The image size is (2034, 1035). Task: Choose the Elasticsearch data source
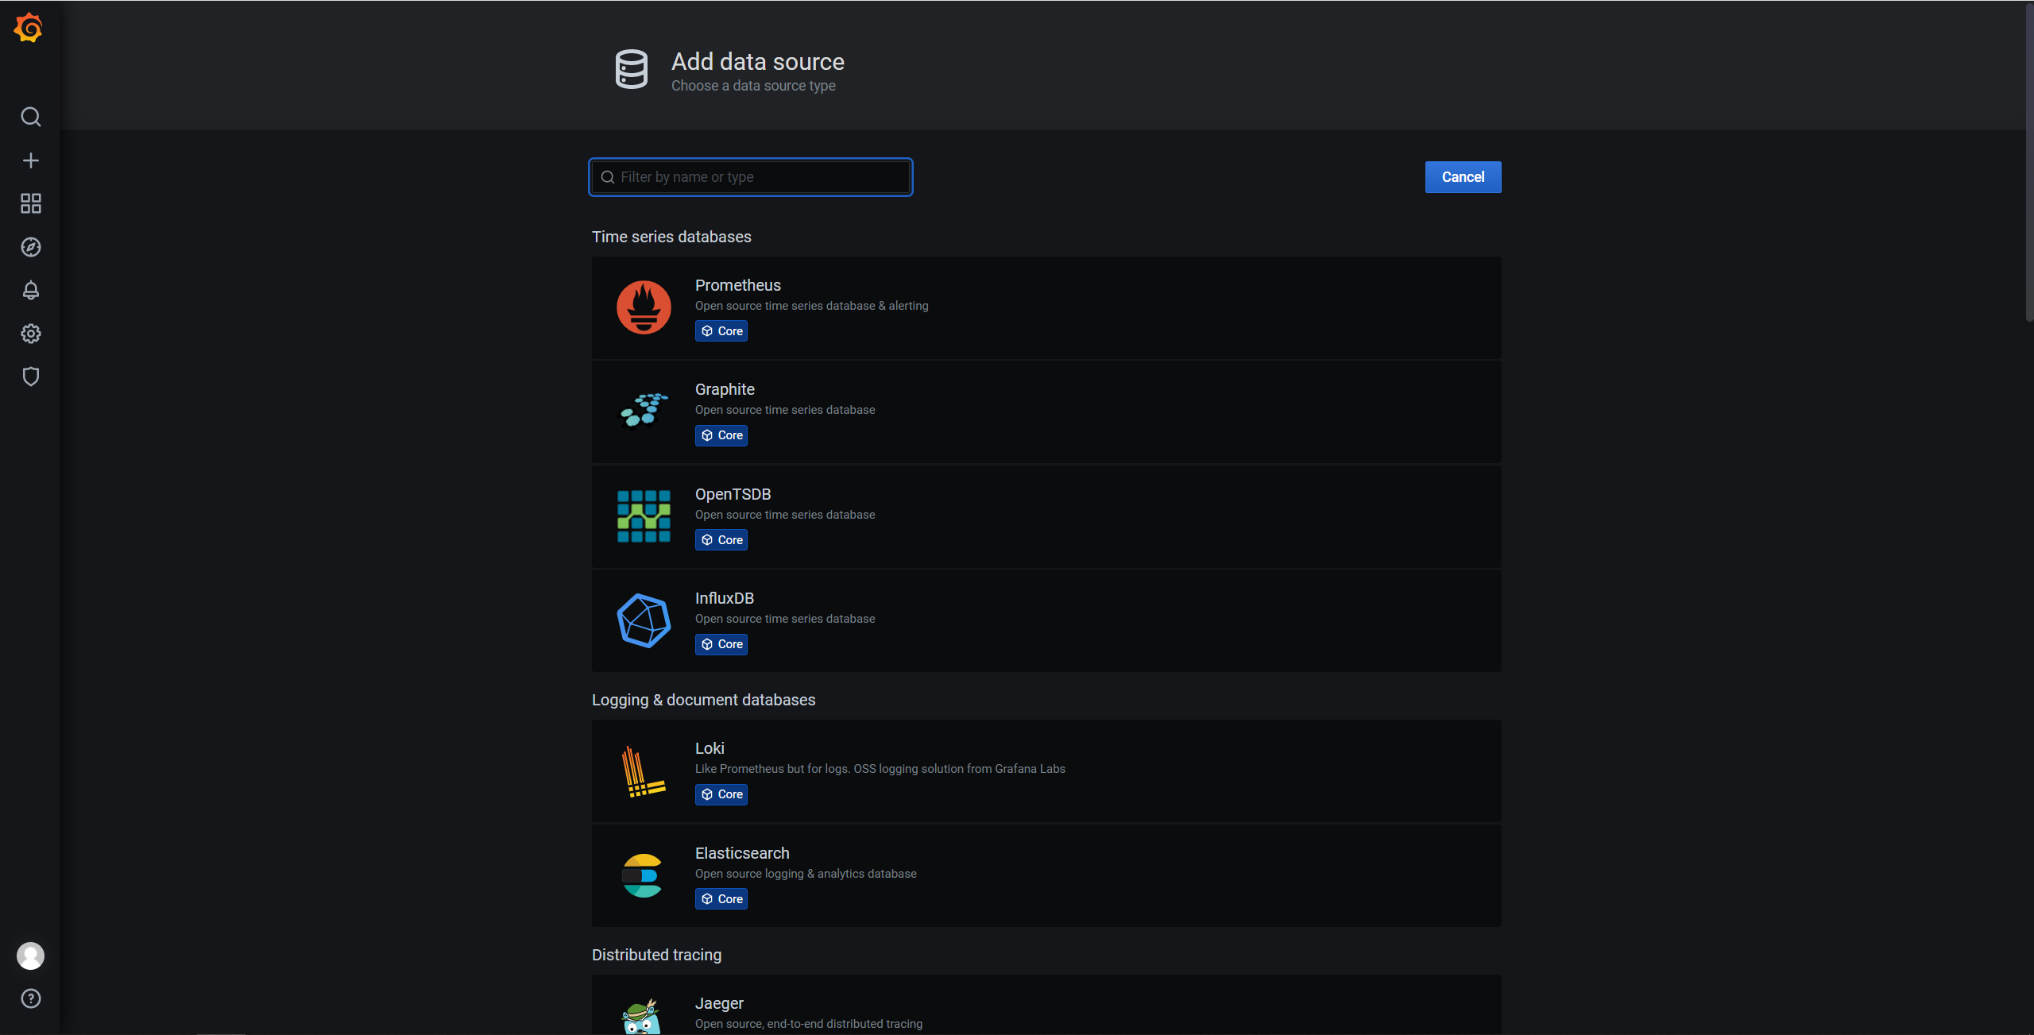point(1046,875)
